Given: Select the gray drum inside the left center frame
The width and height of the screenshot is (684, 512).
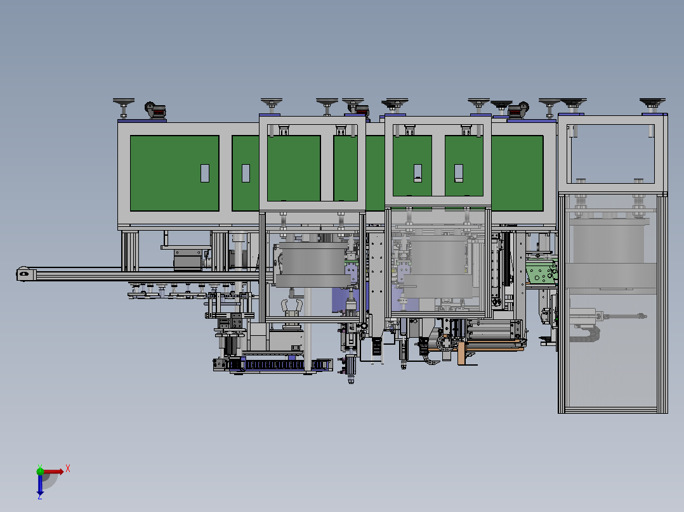Looking at the screenshot, I should tap(311, 264).
